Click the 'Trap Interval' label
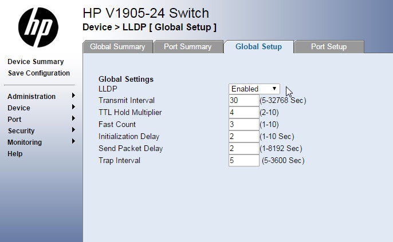Viewport: 393px width, 242px height. coord(119,160)
